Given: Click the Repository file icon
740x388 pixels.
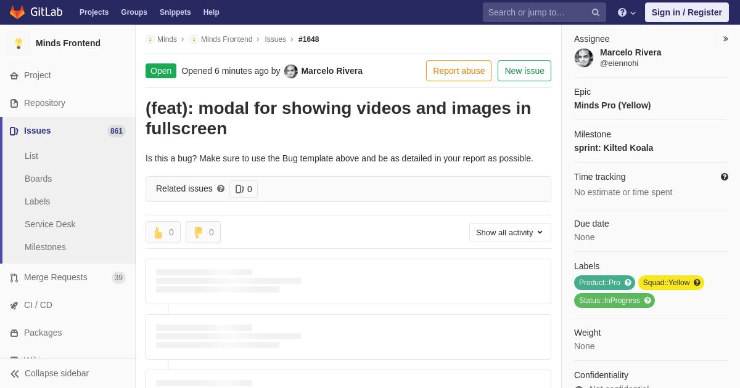Looking at the screenshot, I should tap(14, 103).
